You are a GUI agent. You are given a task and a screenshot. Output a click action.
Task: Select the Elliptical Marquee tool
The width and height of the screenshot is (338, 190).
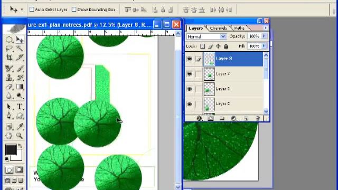pos(9,40)
